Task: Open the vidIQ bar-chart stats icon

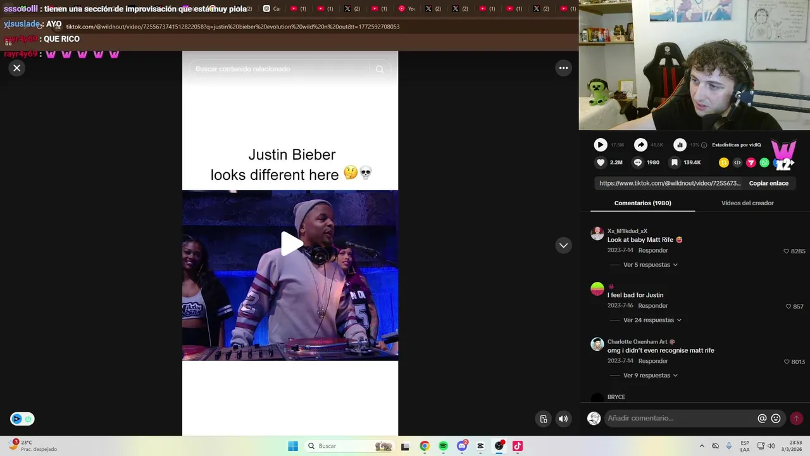Action: coord(680,145)
